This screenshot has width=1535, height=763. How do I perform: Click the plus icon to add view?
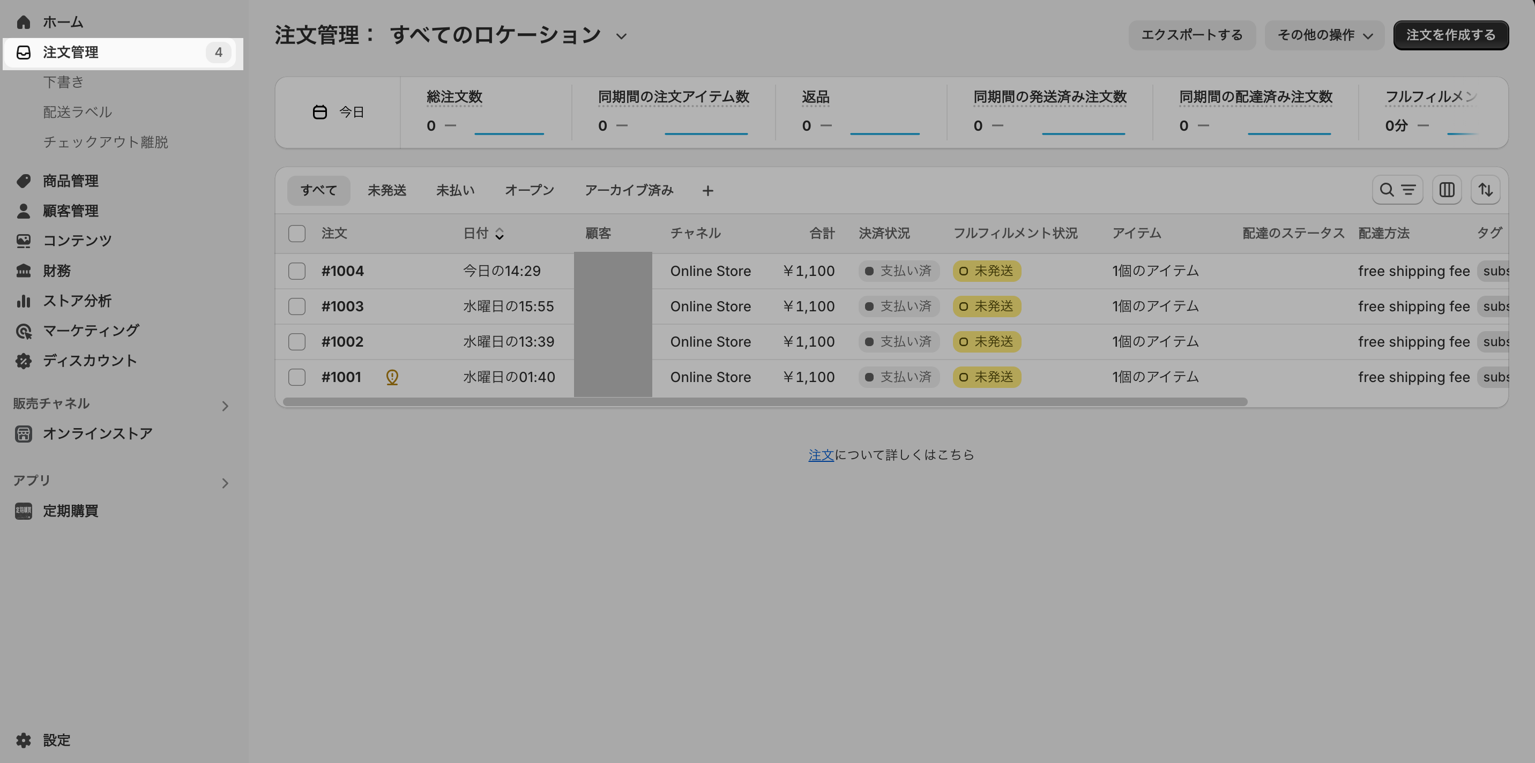pyautogui.click(x=707, y=191)
